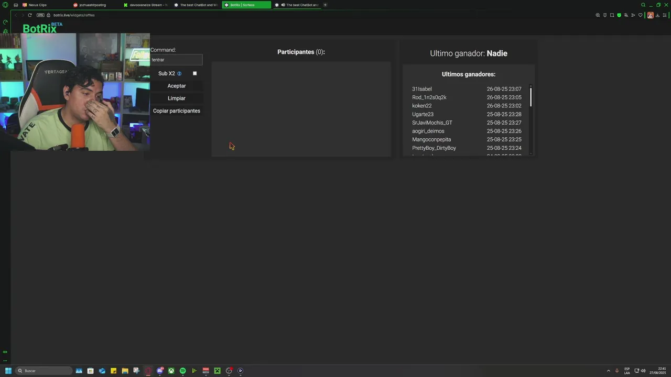The width and height of the screenshot is (671, 377).
Task: Open the Opera GX menu logo
Action: (5, 5)
